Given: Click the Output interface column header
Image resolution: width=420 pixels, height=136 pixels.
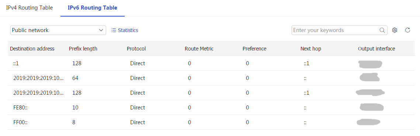Looking at the screenshot, I should click(376, 49).
